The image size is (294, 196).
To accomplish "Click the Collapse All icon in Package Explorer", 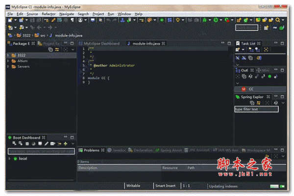I will click(50, 50).
